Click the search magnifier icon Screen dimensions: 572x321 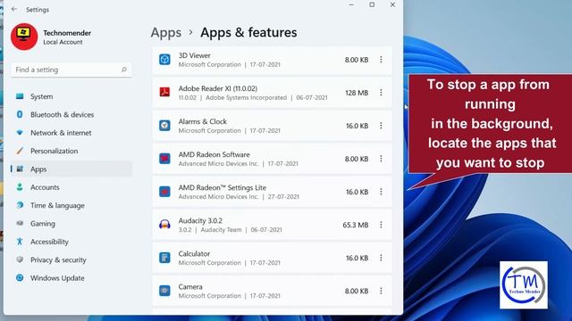tap(123, 70)
